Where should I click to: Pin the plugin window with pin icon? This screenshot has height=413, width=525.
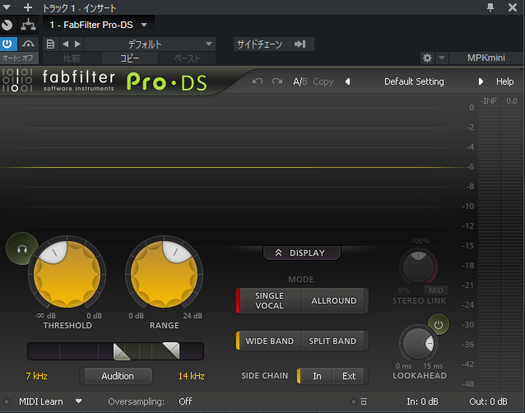[x=490, y=7]
